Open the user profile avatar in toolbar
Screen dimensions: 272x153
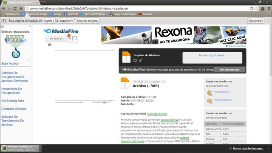[x=263, y=8]
